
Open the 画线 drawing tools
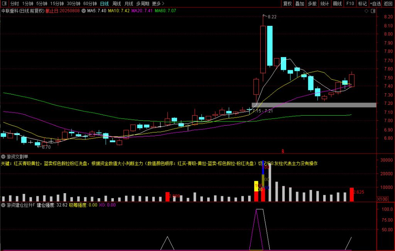point(337,3)
